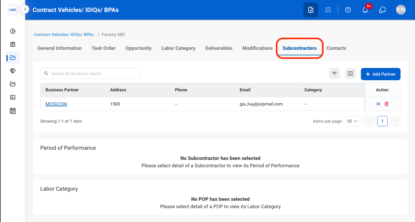This screenshot has height=222, width=415.
Task: Click the Add Partner button
Action: point(381,74)
